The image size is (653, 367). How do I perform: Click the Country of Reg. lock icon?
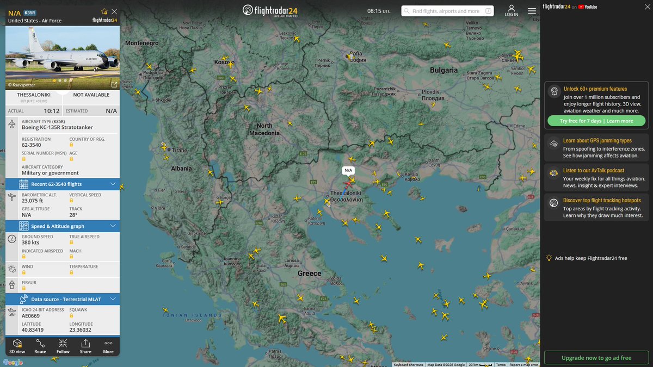point(72,145)
